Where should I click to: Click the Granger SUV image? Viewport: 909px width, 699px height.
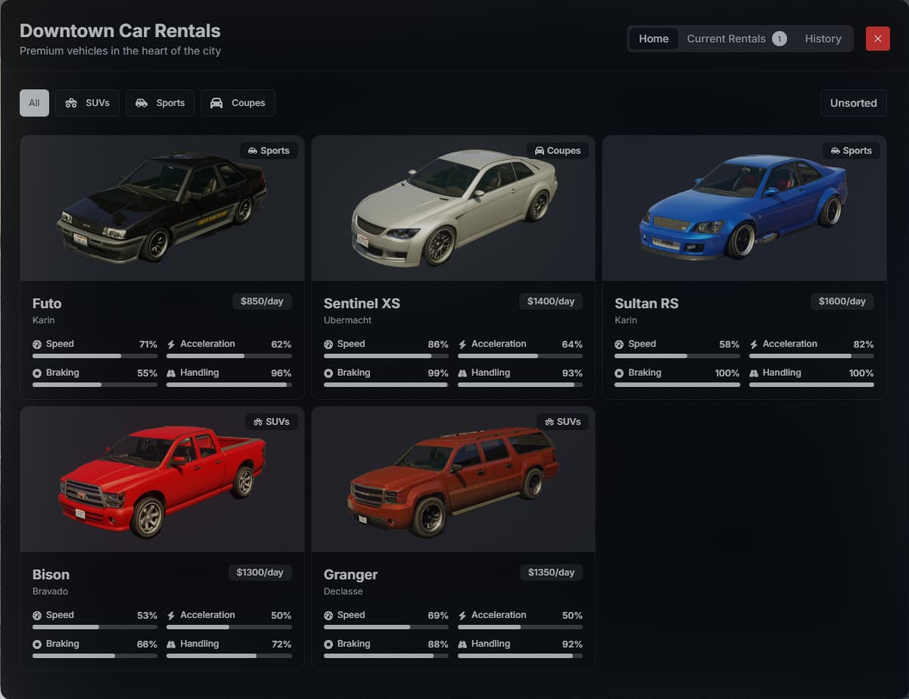453,480
